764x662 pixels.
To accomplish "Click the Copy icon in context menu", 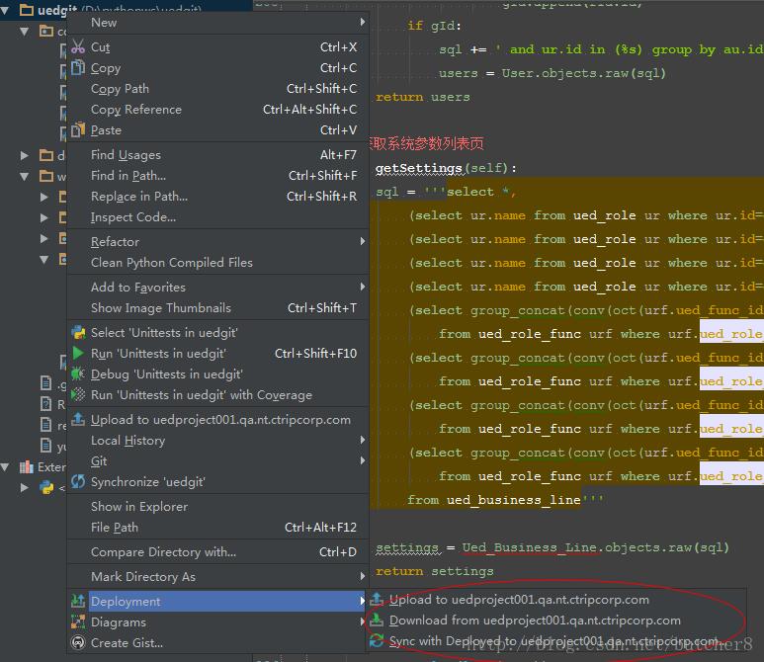I will tap(78, 68).
